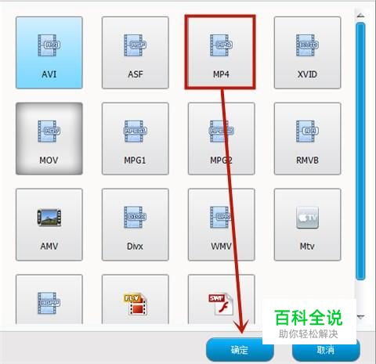Select the FLV format tile
Viewport: 376px width, 364px height.
136,299
